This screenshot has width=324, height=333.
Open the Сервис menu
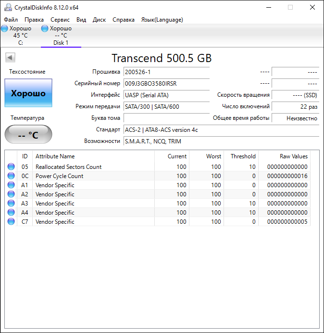(x=60, y=20)
